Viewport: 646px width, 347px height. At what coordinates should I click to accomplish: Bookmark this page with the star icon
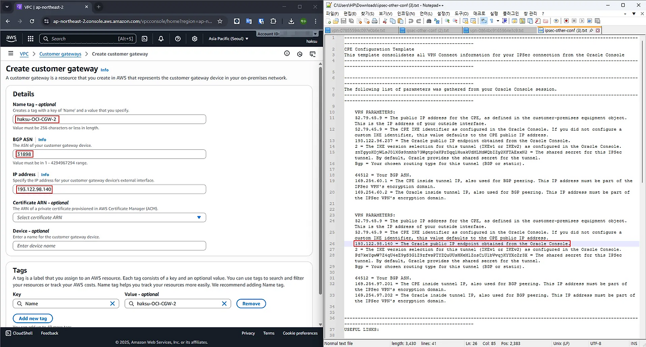click(x=220, y=21)
